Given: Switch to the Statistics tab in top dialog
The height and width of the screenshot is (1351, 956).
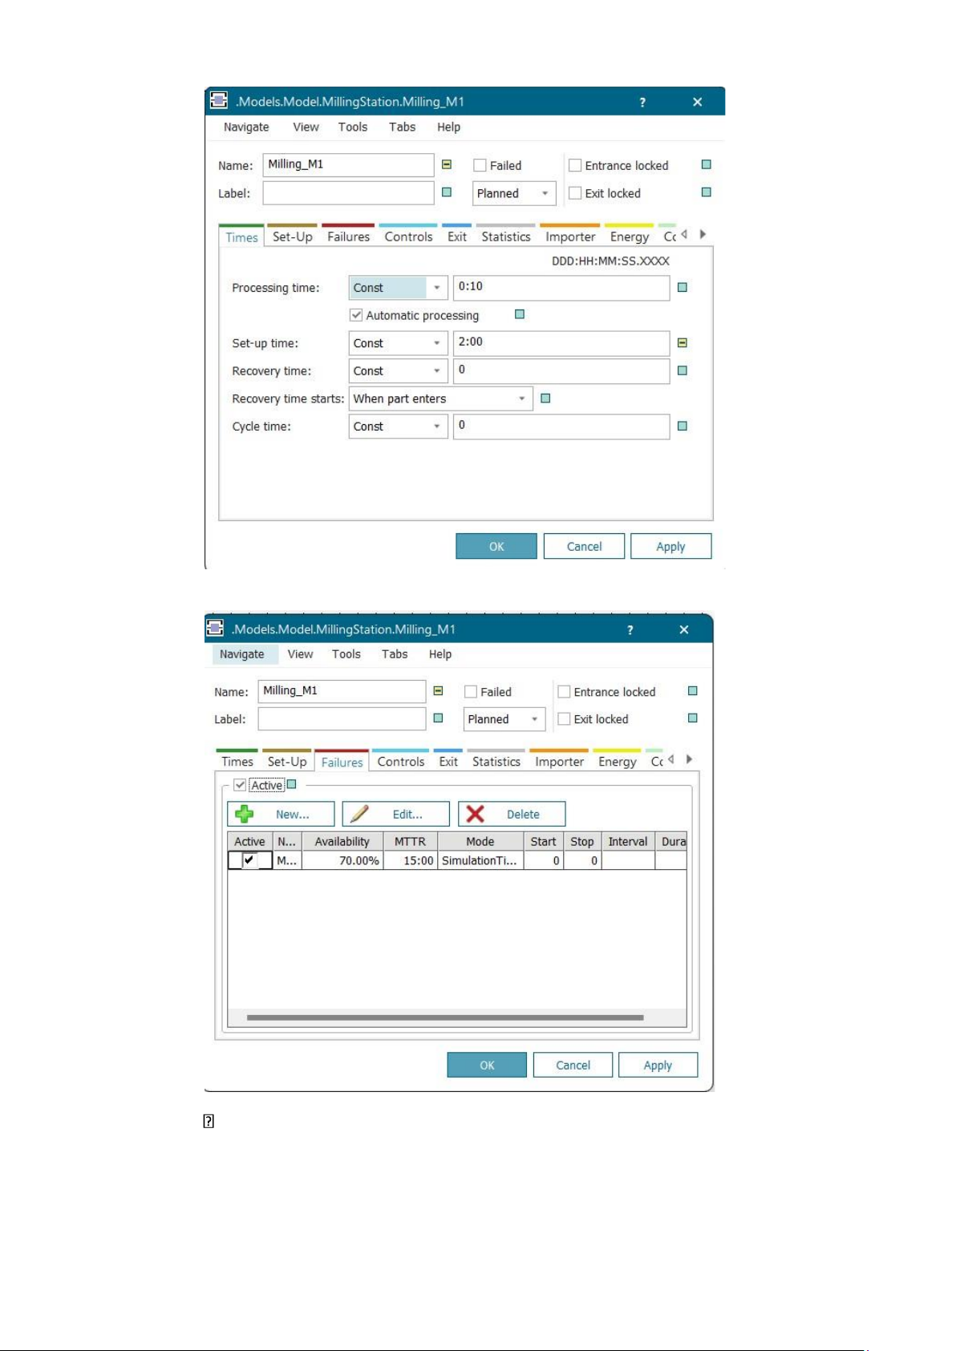Looking at the screenshot, I should pos(506,237).
